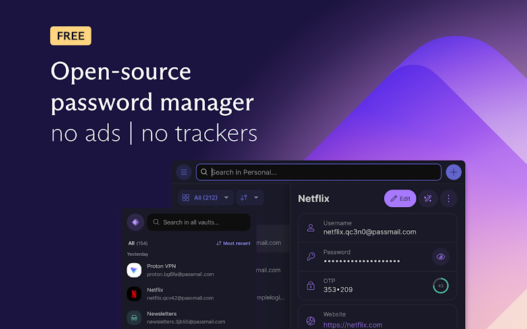
Task: Click the Netflix item title
Action: [314, 199]
